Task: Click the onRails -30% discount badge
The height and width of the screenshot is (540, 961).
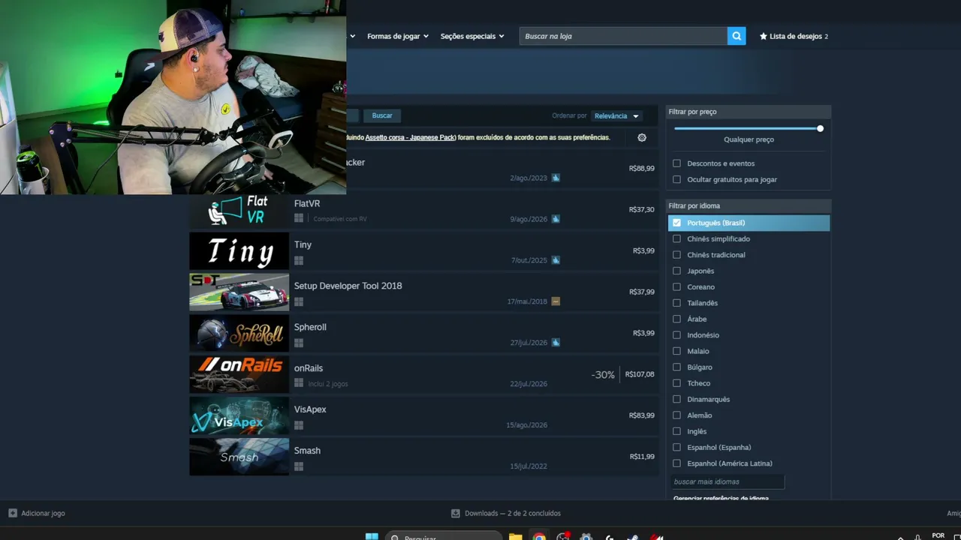Action: (x=603, y=374)
